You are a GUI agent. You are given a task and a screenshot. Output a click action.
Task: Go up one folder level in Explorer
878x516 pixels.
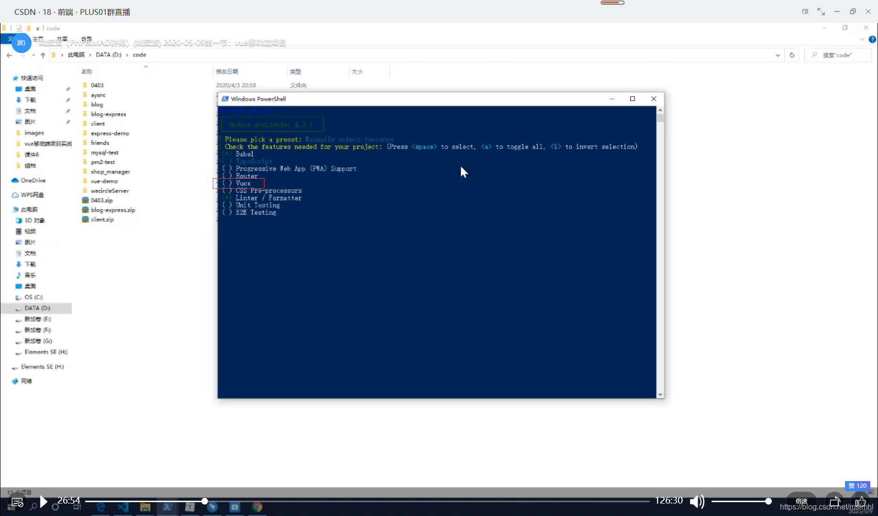click(x=43, y=55)
